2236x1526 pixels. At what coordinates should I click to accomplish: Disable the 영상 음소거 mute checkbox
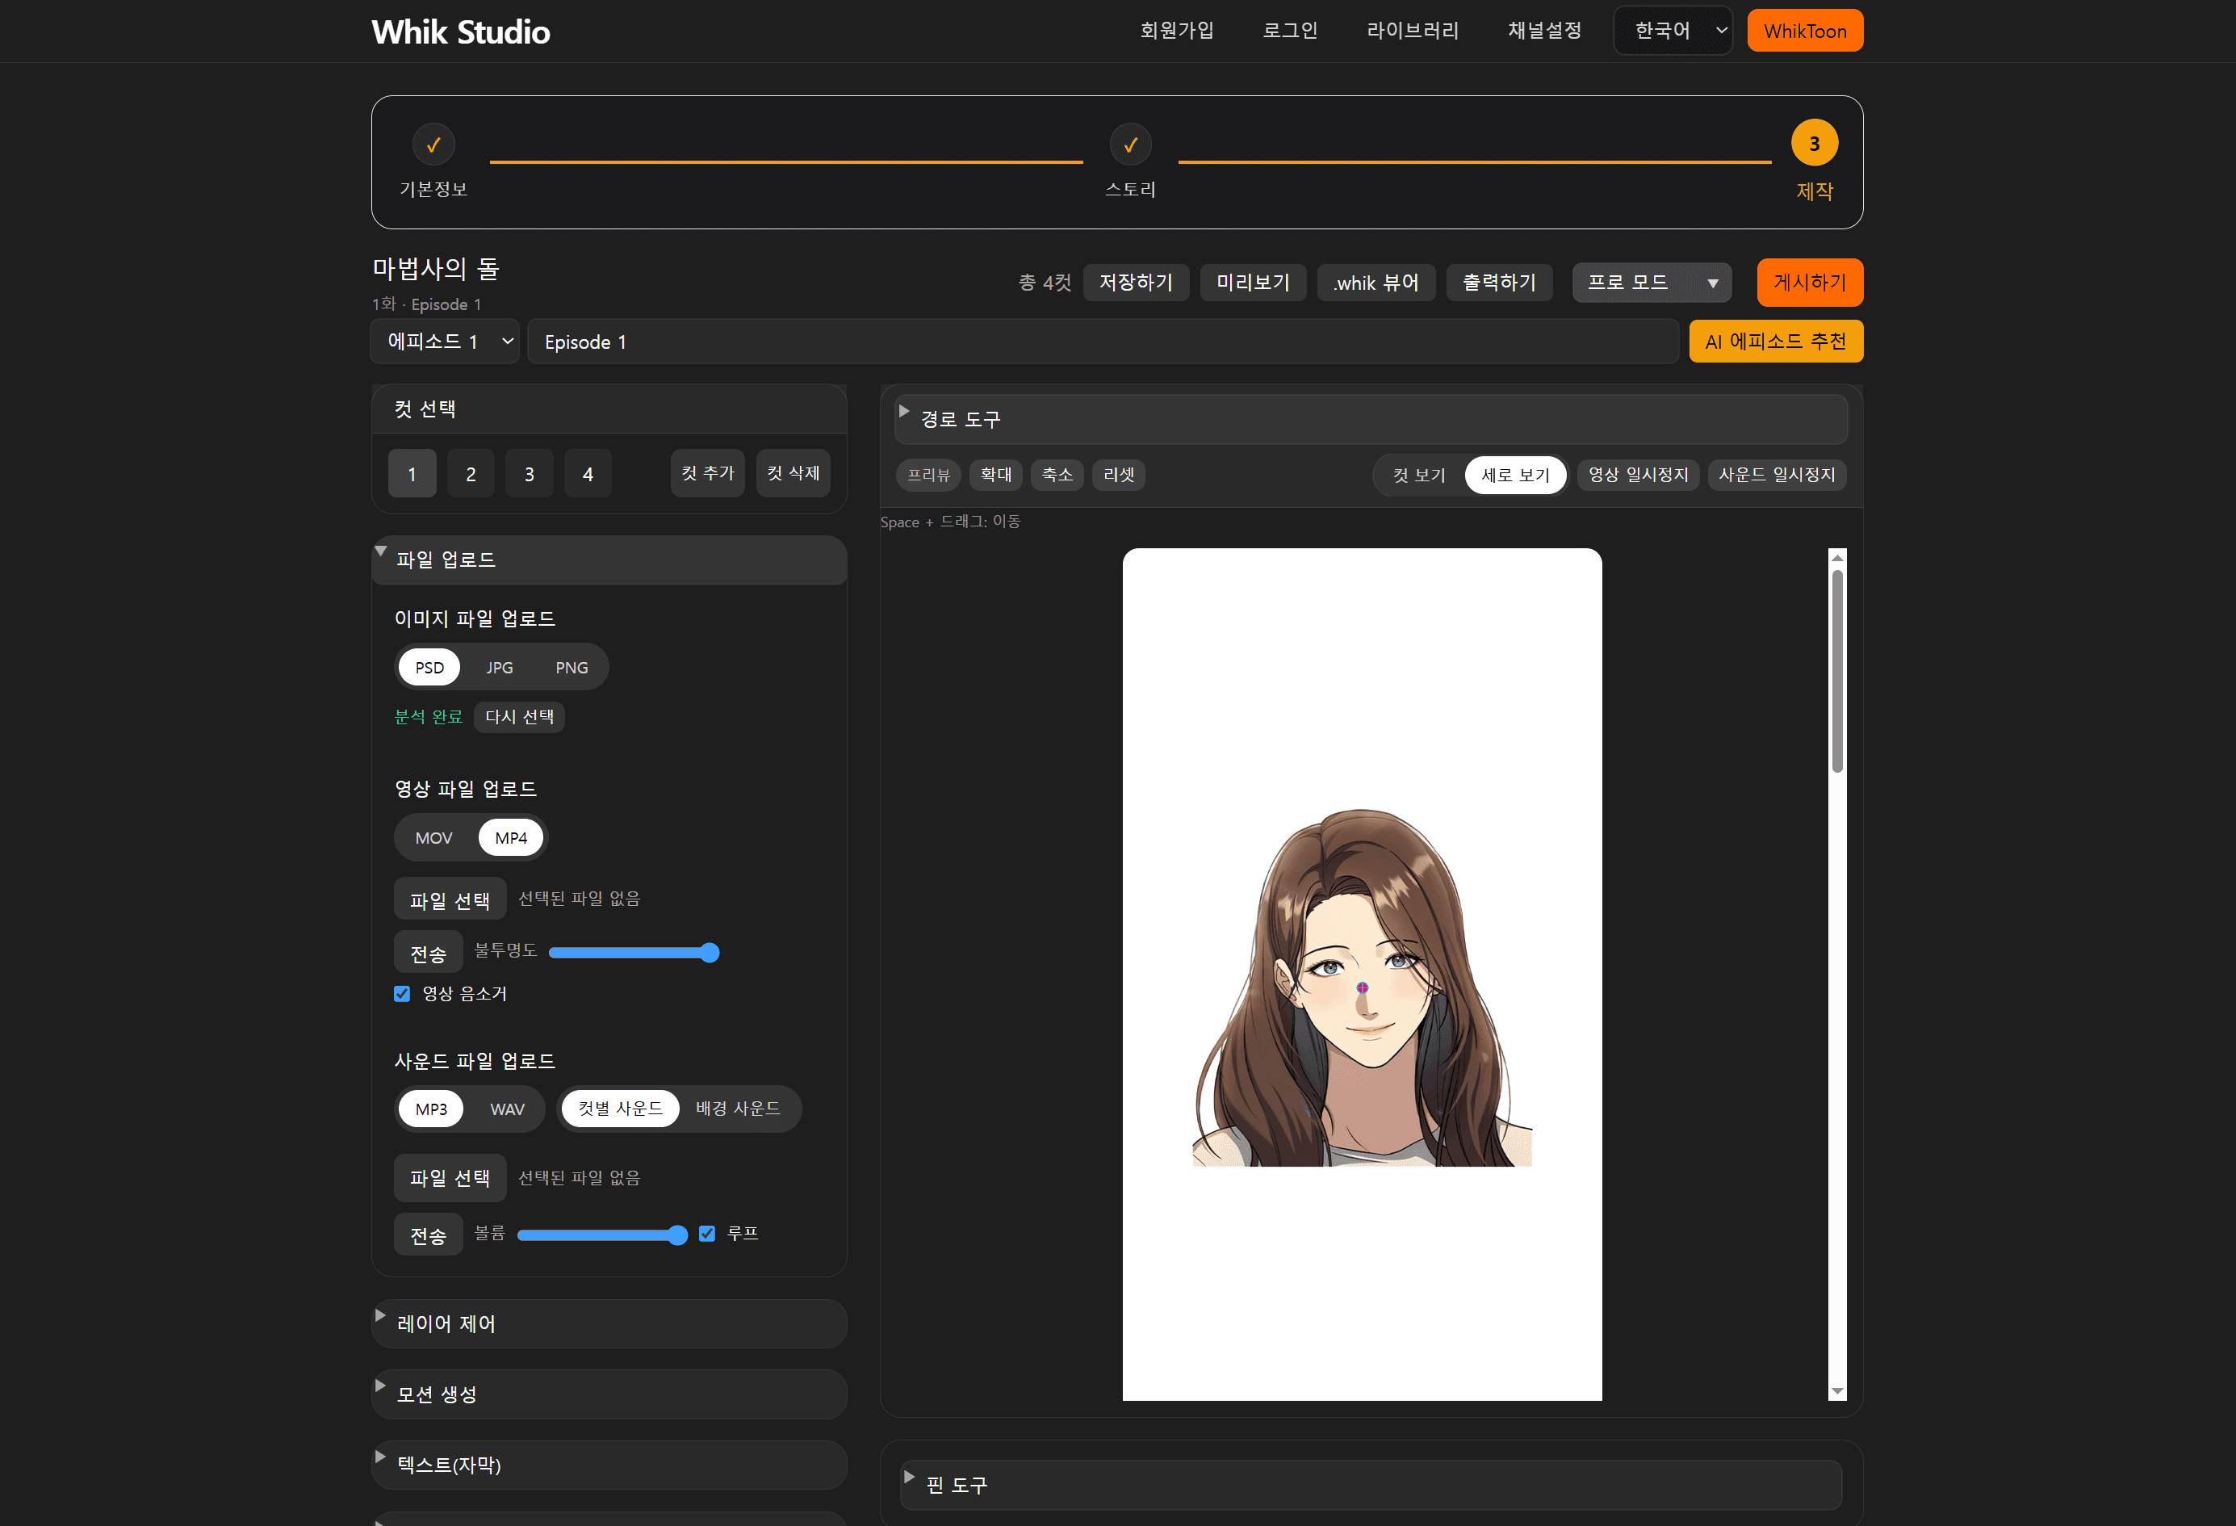click(x=401, y=994)
